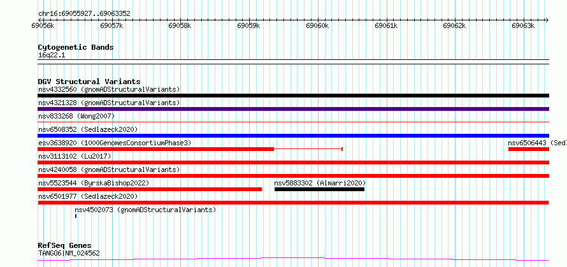Click the nsv3113102 (Lu2017) label
The image size is (567, 267).
(75, 156)
